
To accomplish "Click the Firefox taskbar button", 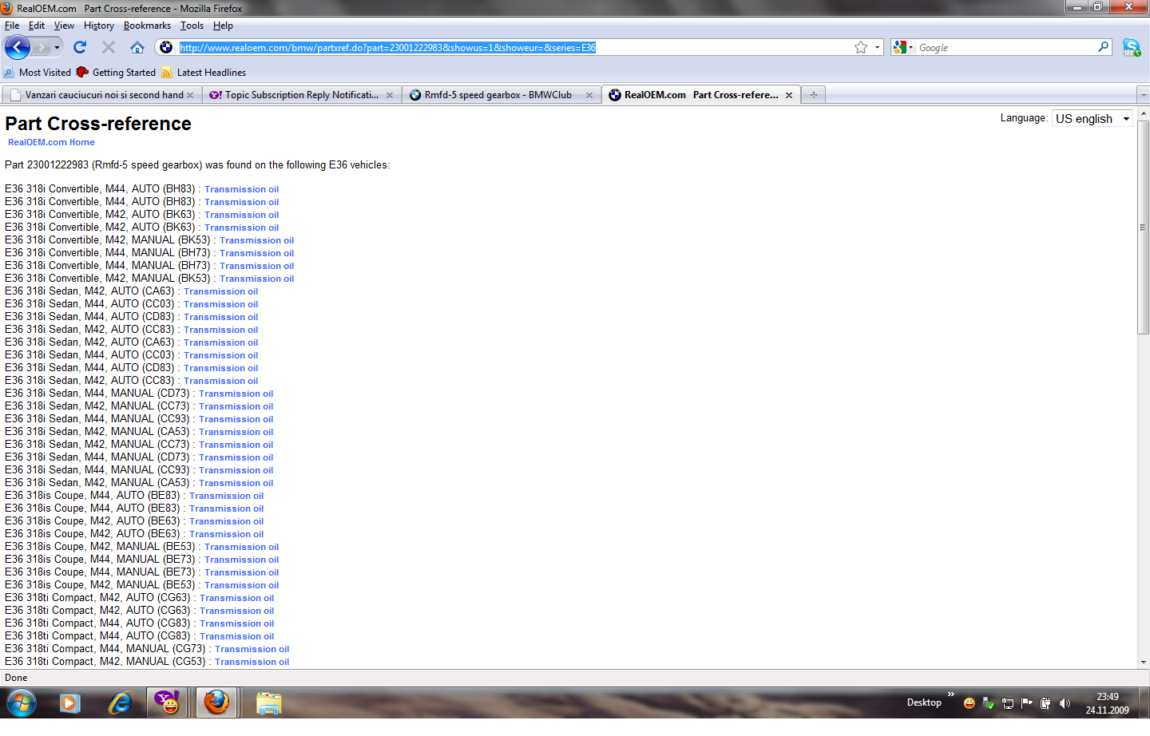I will (216, 703).
